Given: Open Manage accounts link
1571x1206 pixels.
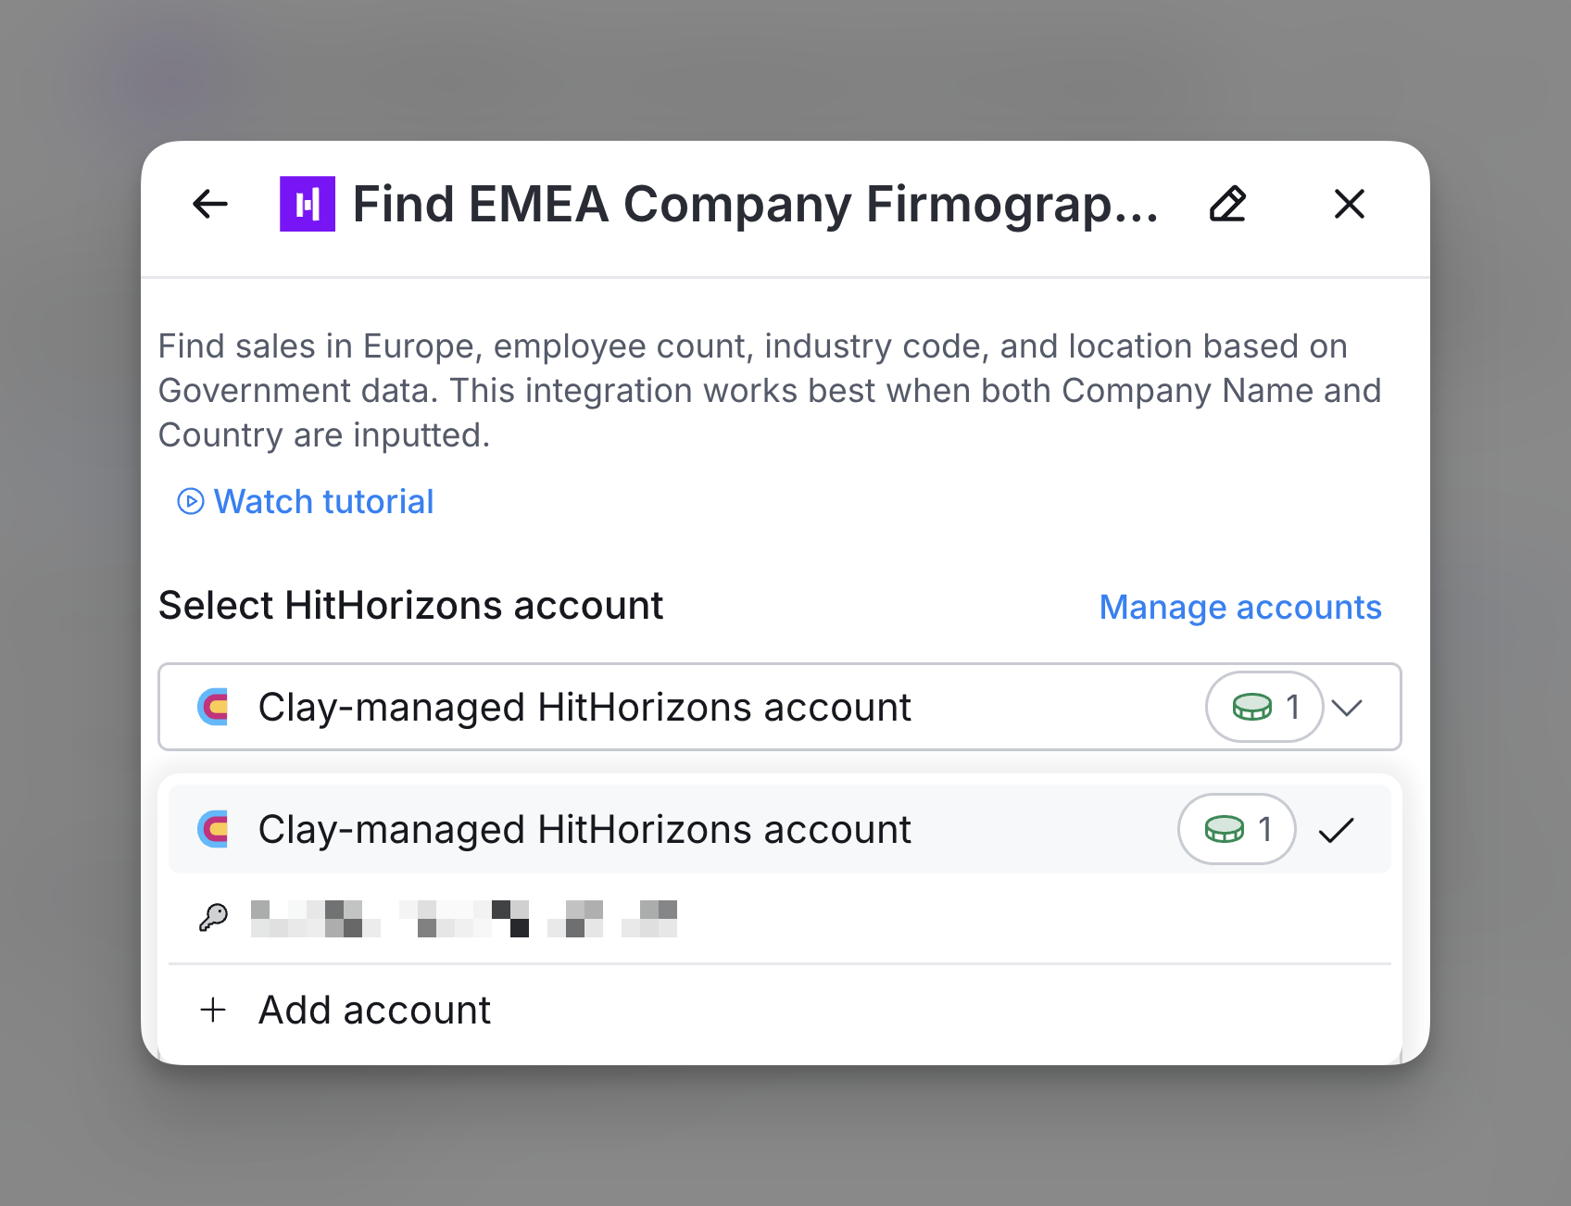Looking at the screenshot, I should (x=1240, y=608).
